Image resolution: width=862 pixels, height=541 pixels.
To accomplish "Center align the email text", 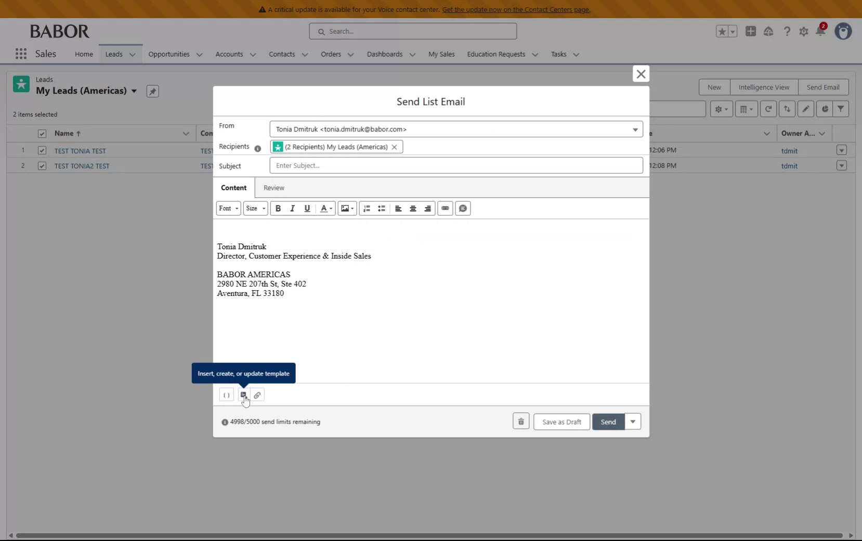I will tap(413, 208).
